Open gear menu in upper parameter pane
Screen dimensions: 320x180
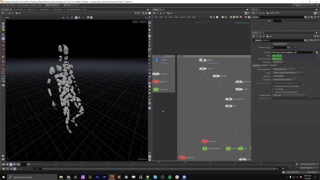point(305,17)
